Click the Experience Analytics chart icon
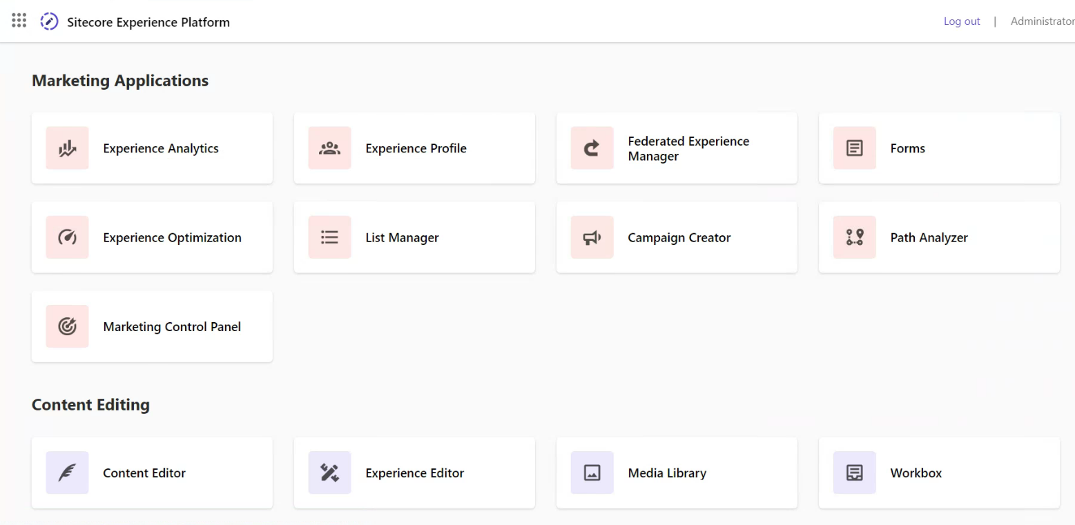1075x525 pixels. [x=67, y=148]
